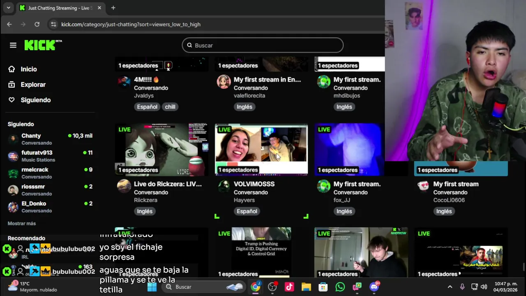Open the clock showing 10:47 p. m.
This screenshot has height=296, width=526.
pos(506,287)
